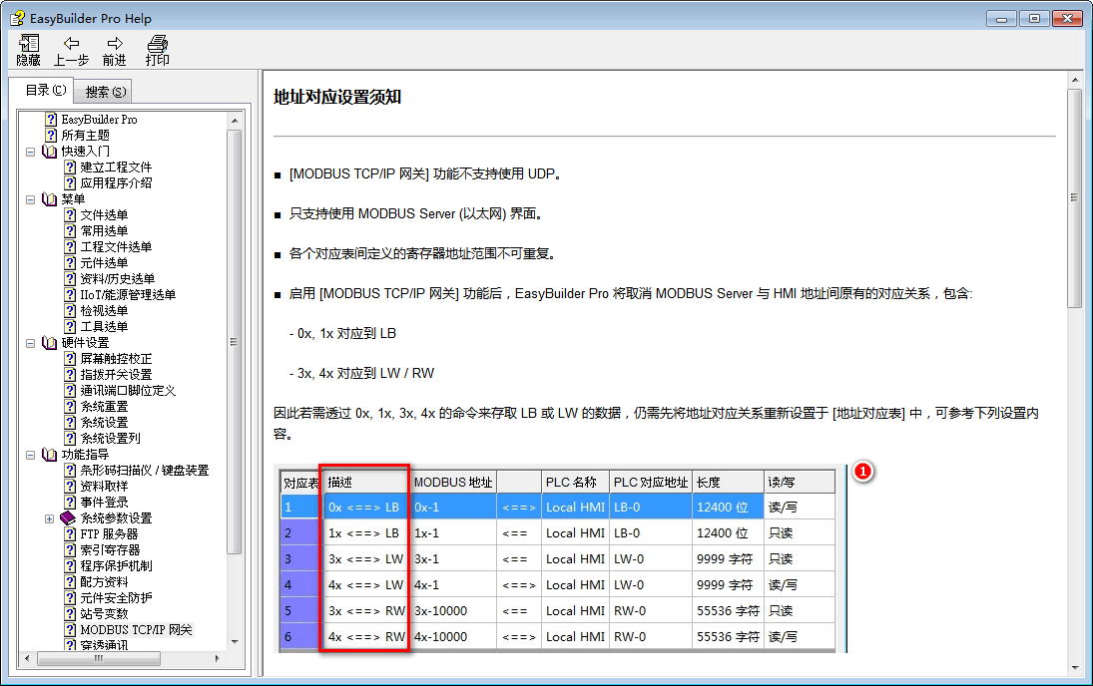The image size is (1093, 686).
Task: Switch to the 搜索 (Search) tab
Action: (105, 92)
